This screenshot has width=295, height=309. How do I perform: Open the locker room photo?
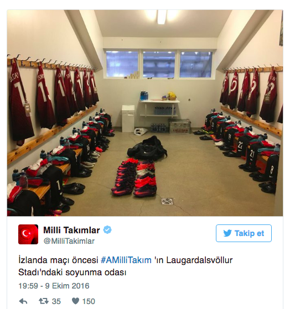(x=145, y=113)
